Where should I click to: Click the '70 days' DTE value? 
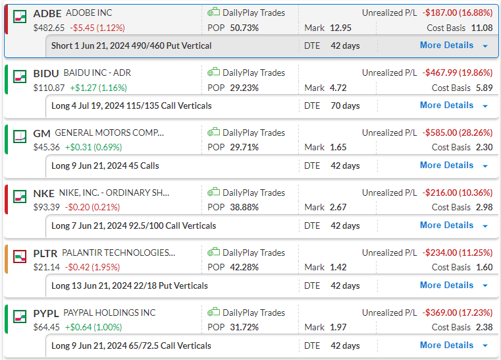coord(345,106)
